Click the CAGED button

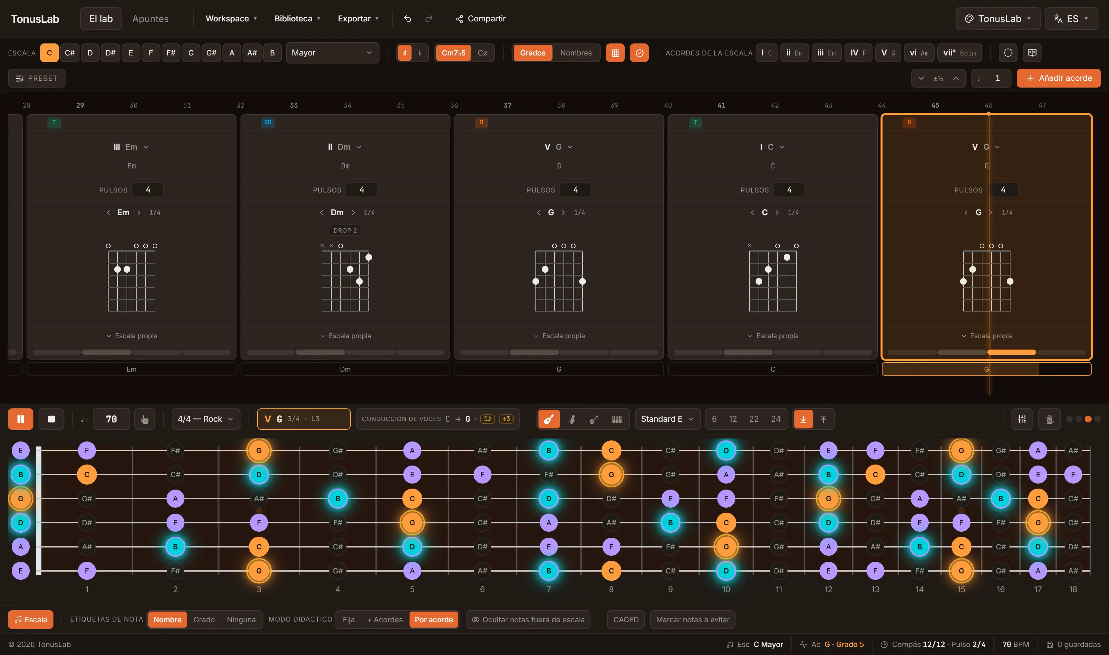click(x=626, y=619)
